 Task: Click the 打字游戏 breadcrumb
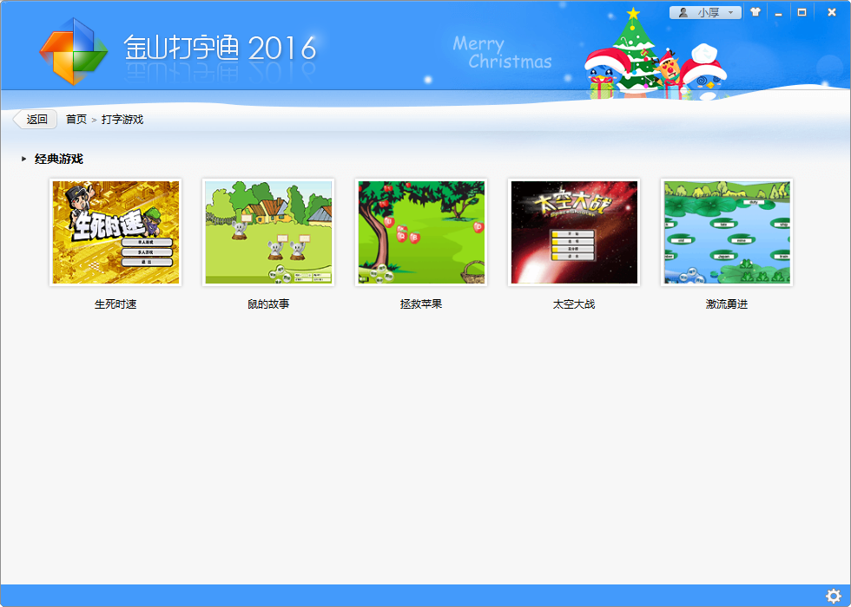click(122, 120)
